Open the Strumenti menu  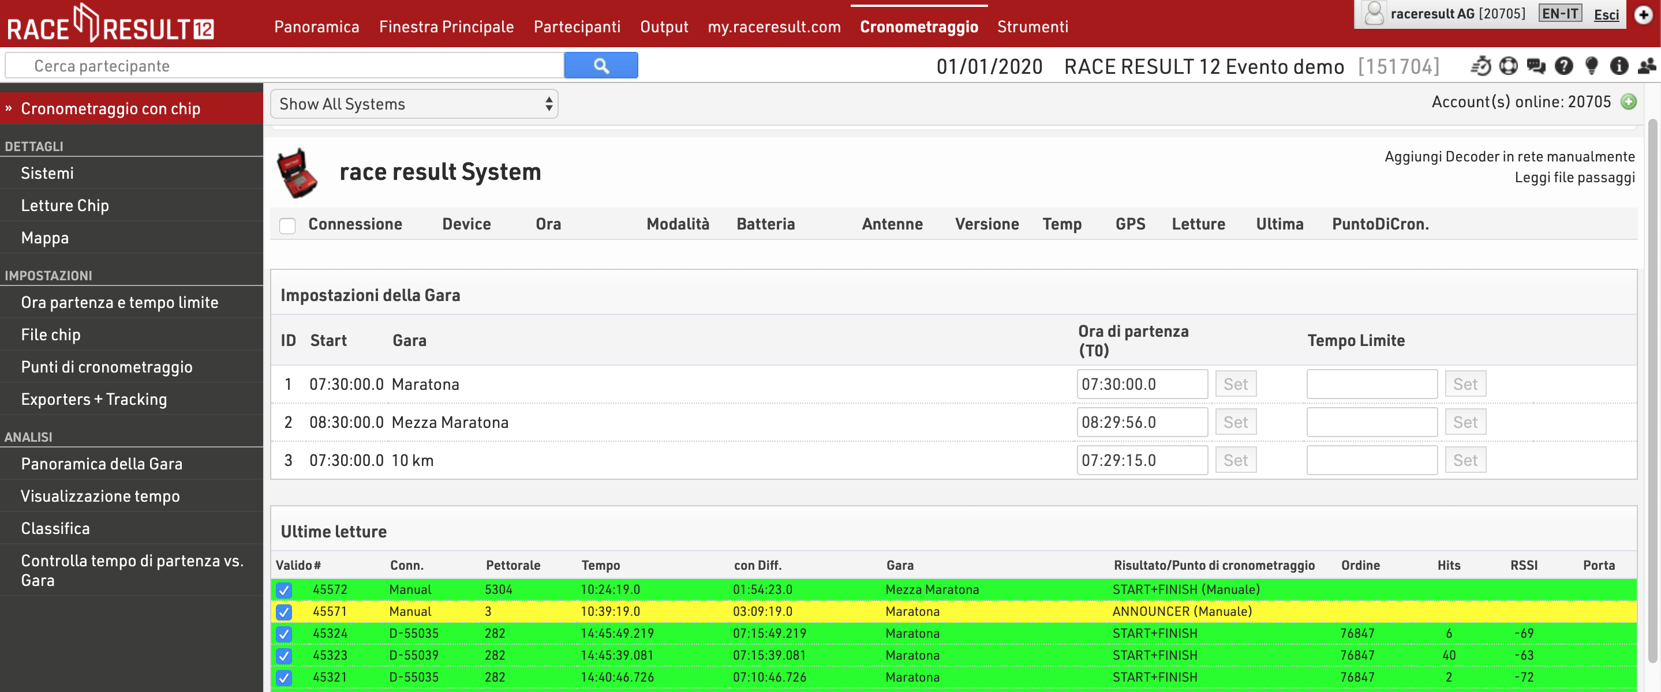1032,27
